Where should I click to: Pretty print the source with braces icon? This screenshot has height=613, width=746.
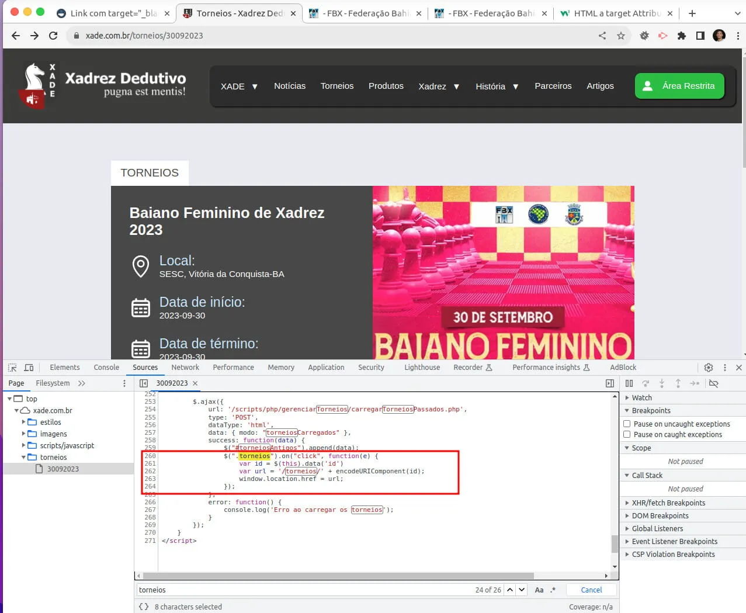(144, 607)
